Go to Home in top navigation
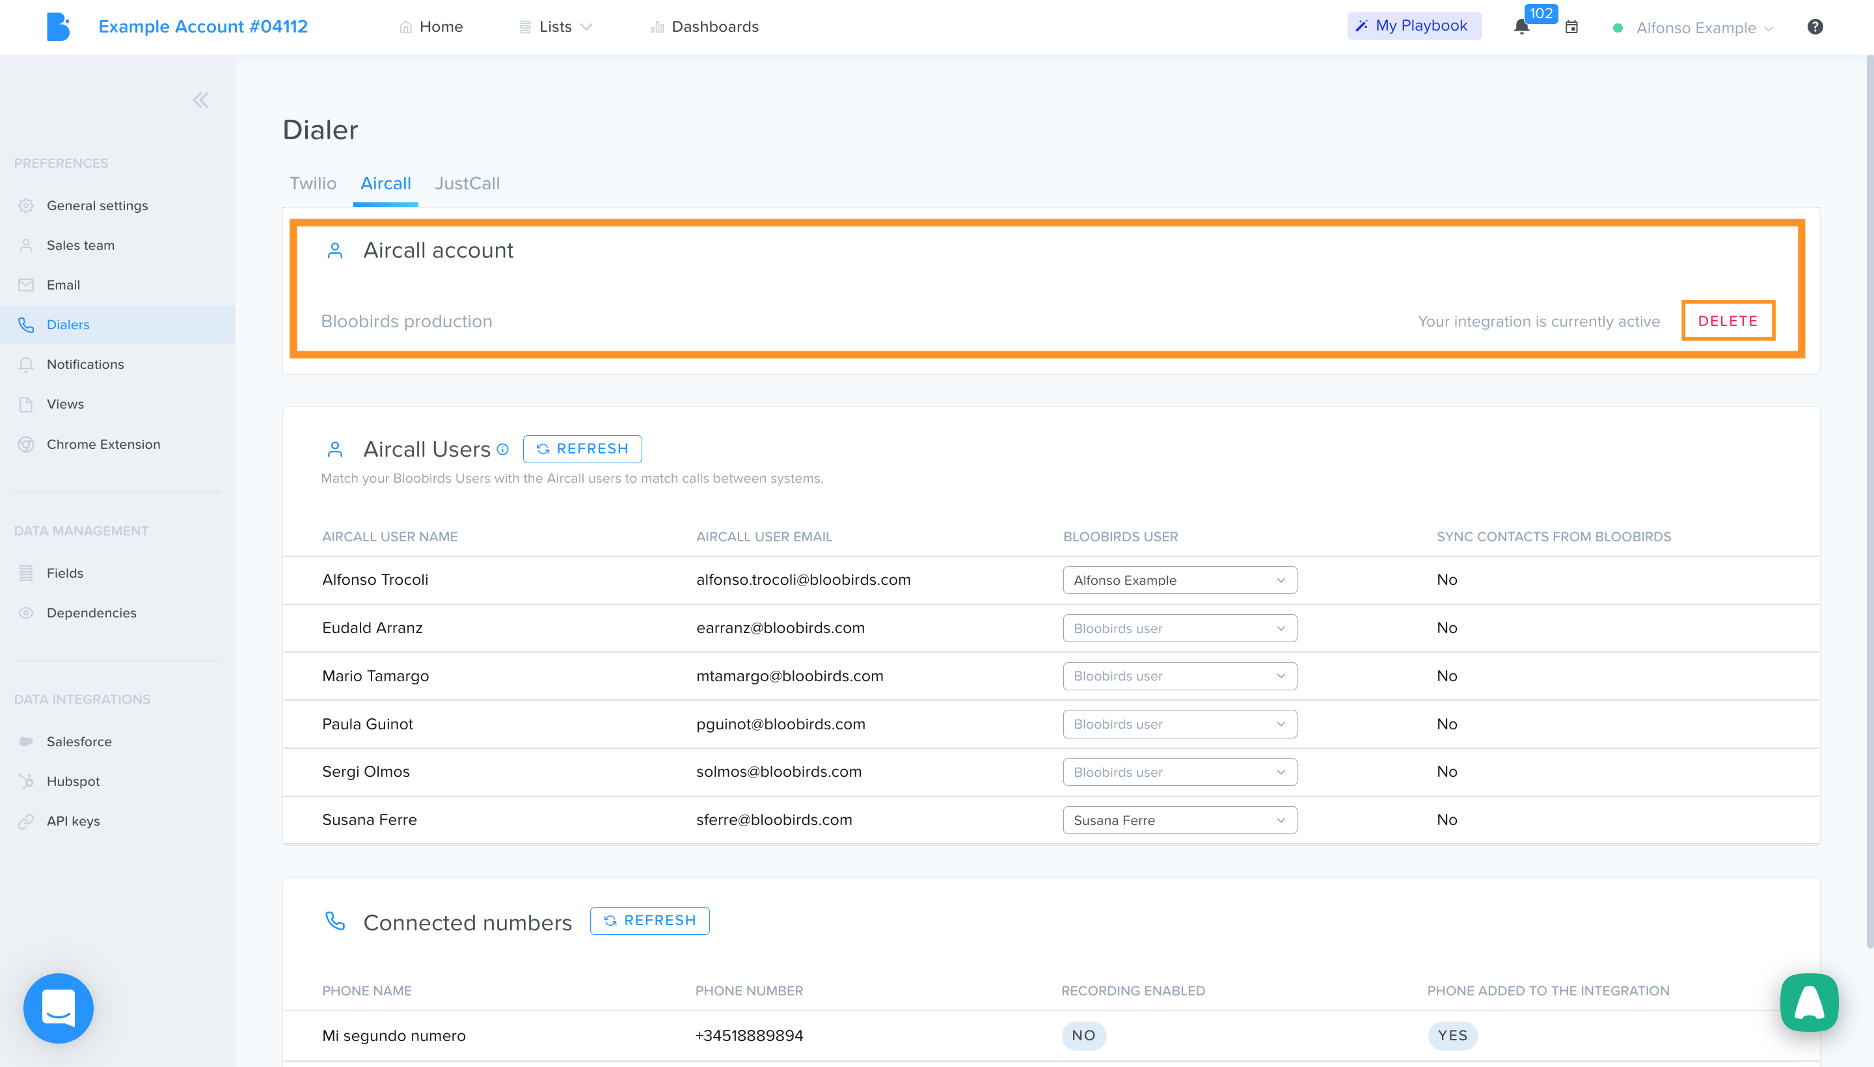This screenshot has height=1067, width=1874. pyautogui.click(x=431, y=27)
